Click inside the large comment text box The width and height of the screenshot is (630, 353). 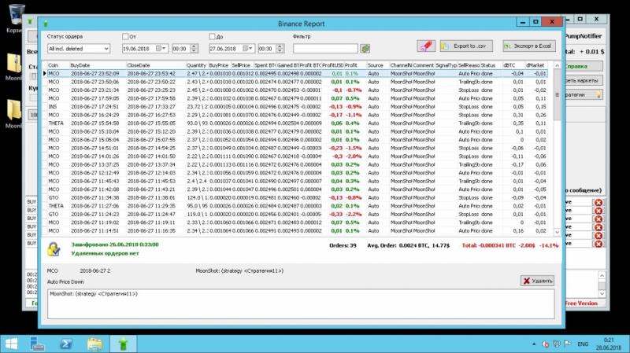301,304
